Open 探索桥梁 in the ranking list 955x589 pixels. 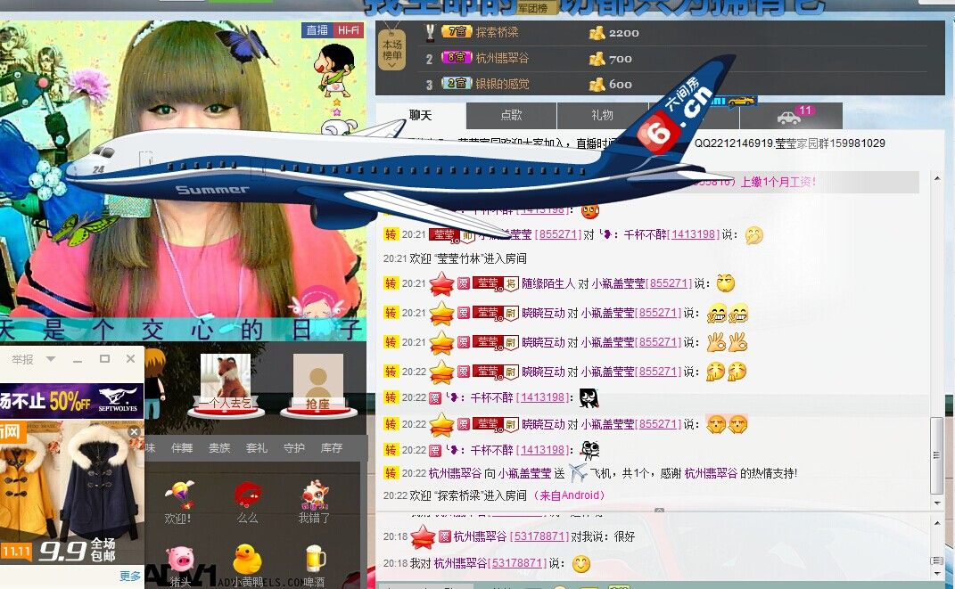point(497,32)
